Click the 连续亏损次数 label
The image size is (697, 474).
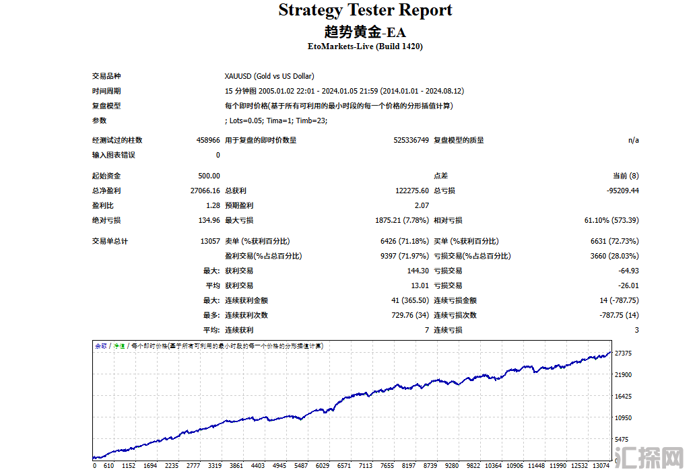tap(455, 315)
